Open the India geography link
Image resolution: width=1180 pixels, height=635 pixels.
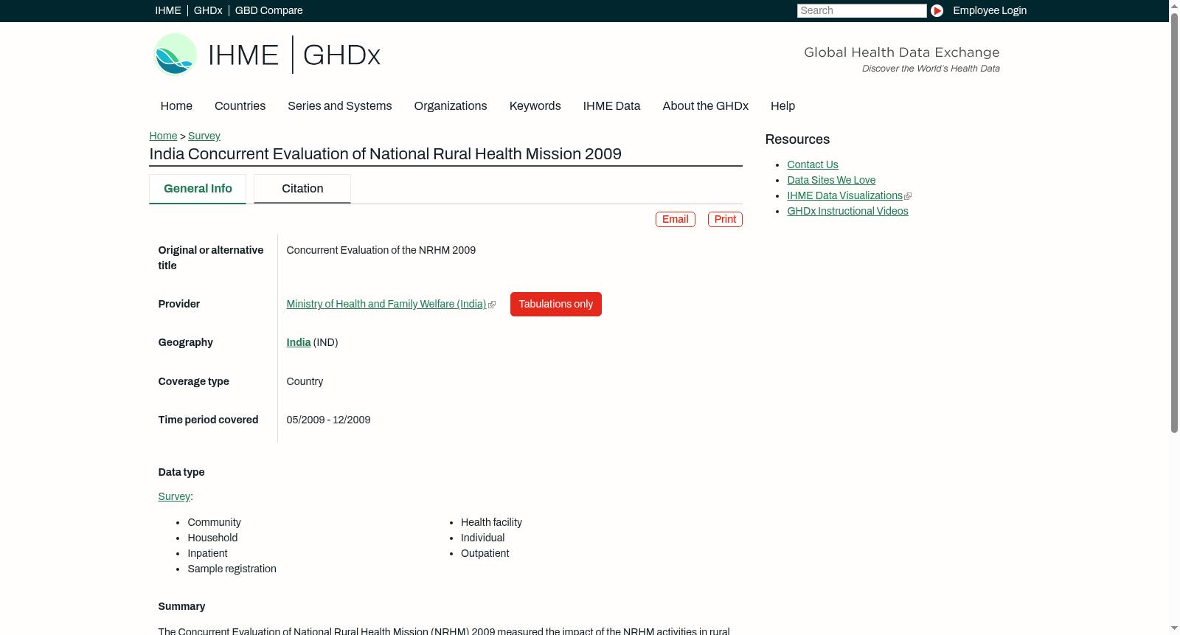click(x=299, y=342)
